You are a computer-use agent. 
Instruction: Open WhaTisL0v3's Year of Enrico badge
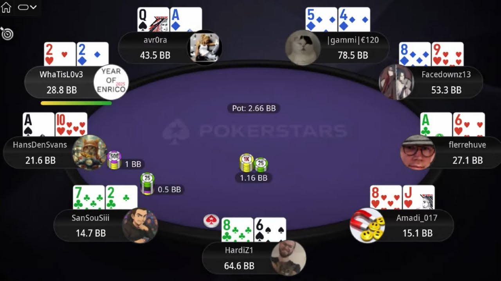point(111,82)
